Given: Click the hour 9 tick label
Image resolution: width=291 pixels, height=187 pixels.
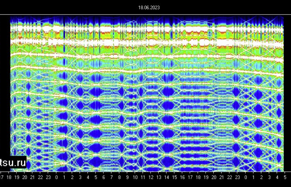Looking at the screenshot, I should click(127, 177).
